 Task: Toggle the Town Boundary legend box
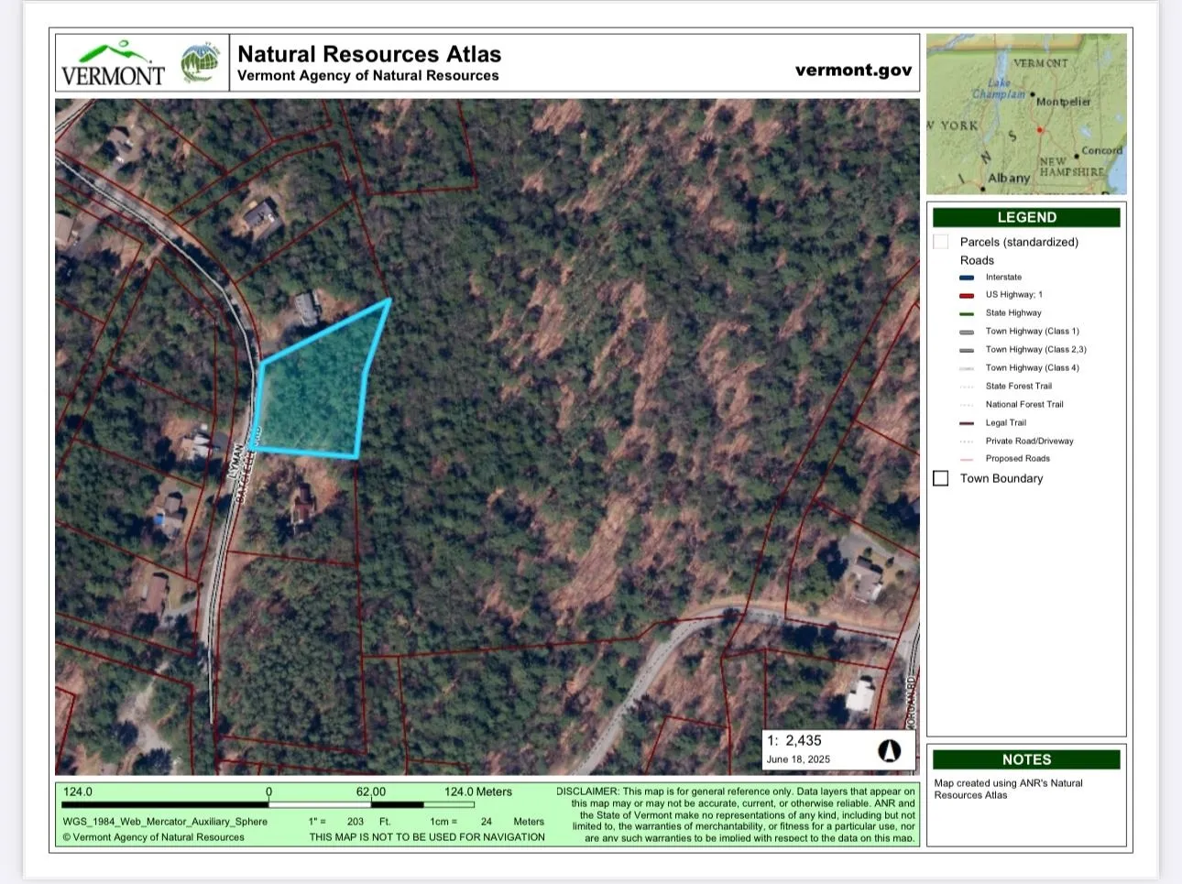coord(941,478)
